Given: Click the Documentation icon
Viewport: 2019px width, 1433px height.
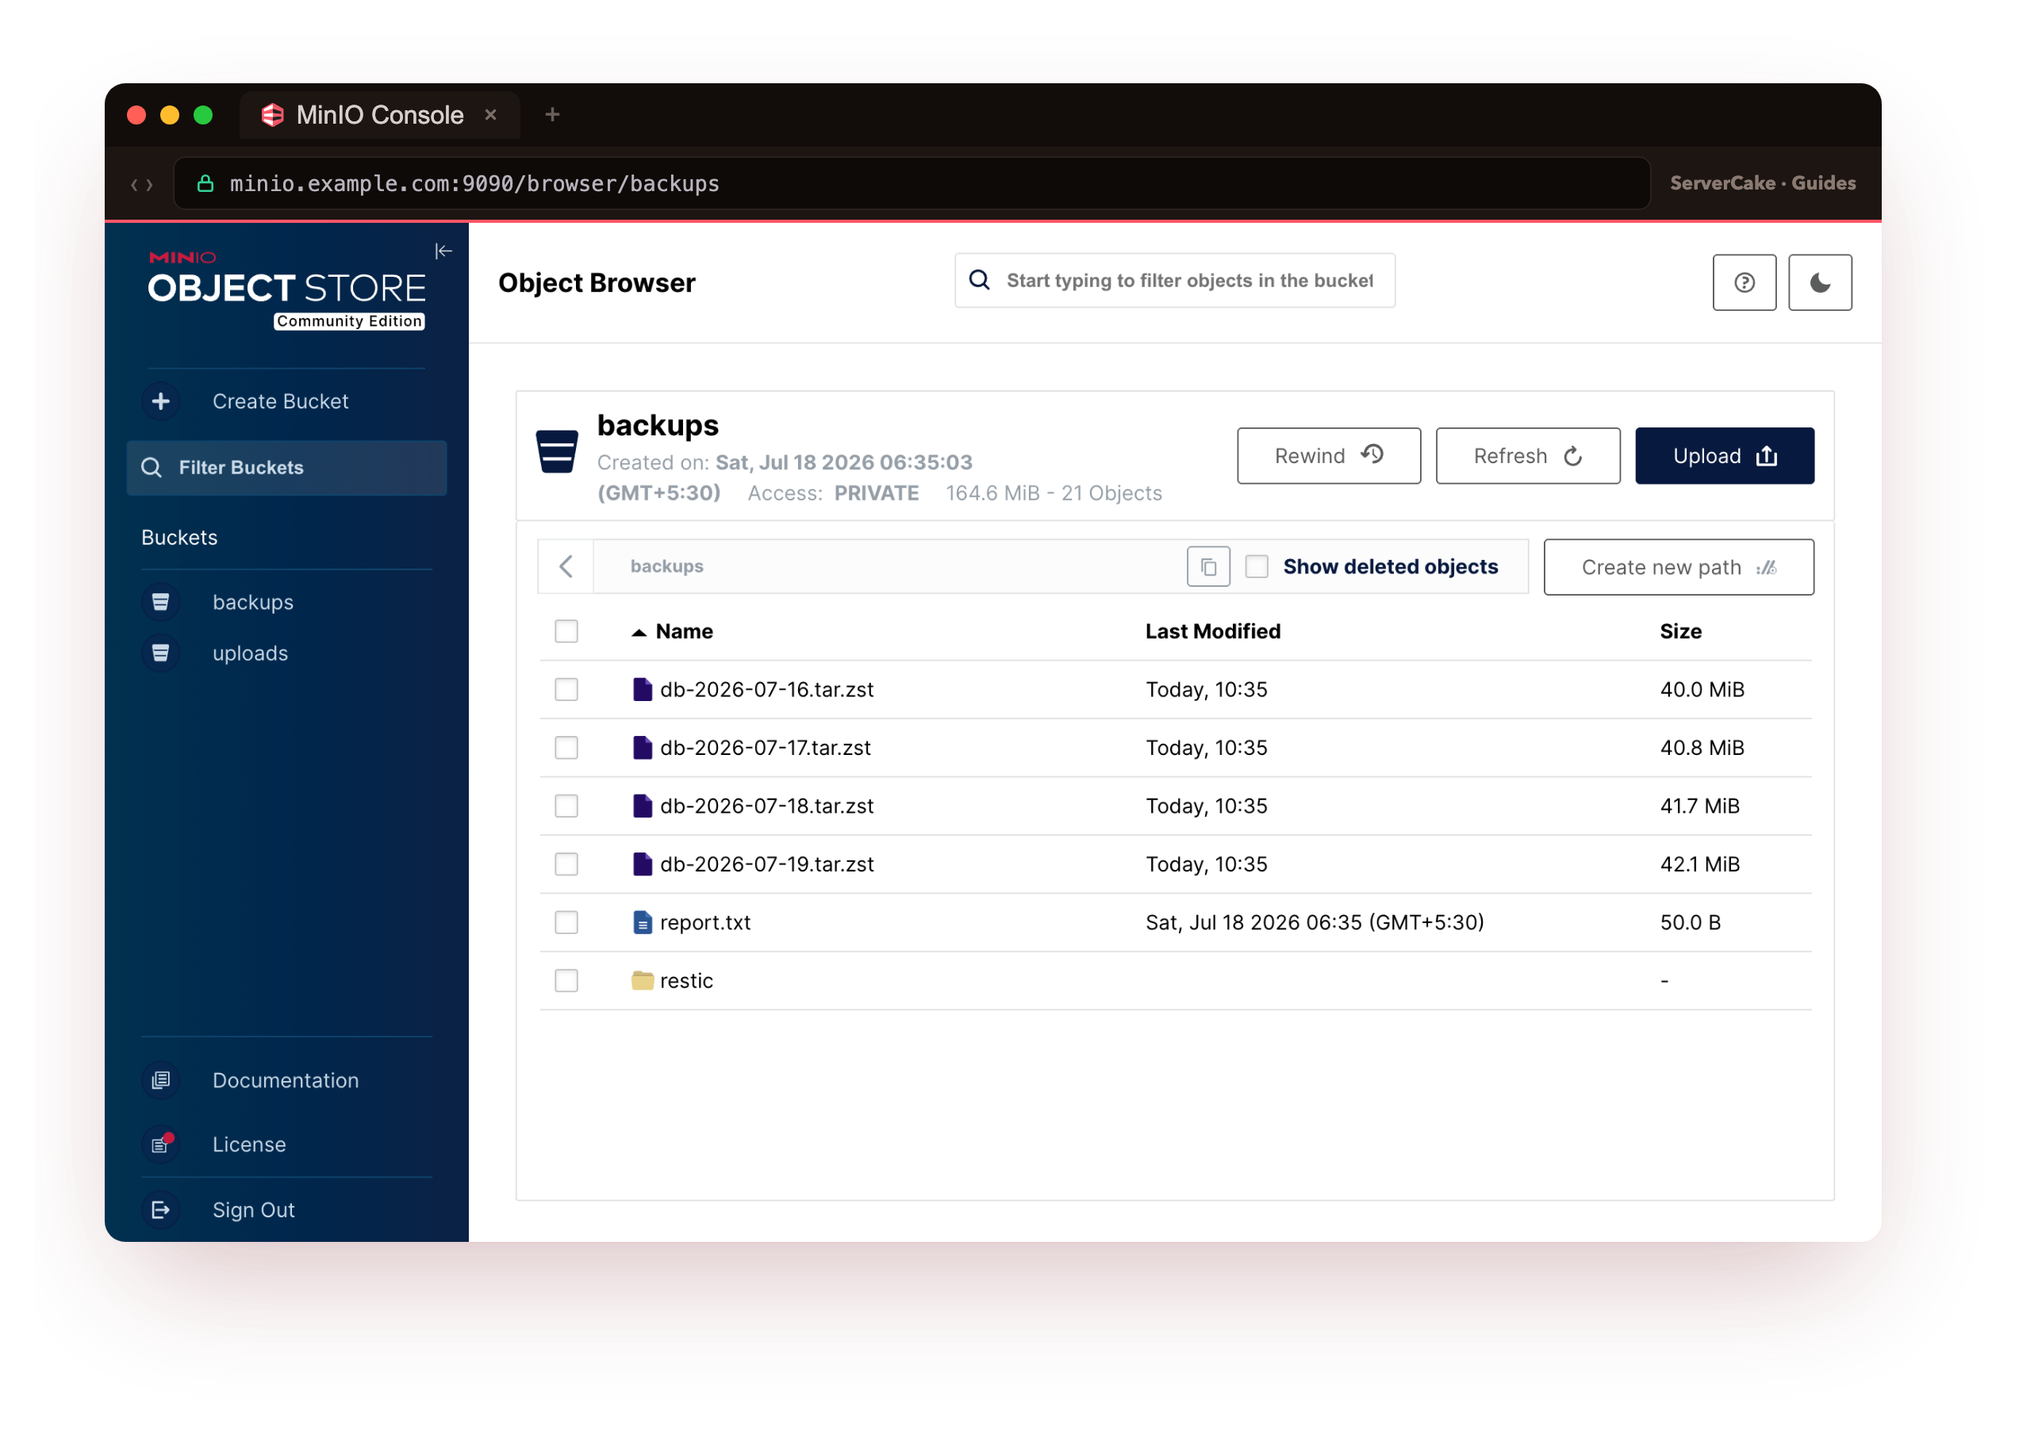Looking at the screenshot, I should pos(161,1081).
